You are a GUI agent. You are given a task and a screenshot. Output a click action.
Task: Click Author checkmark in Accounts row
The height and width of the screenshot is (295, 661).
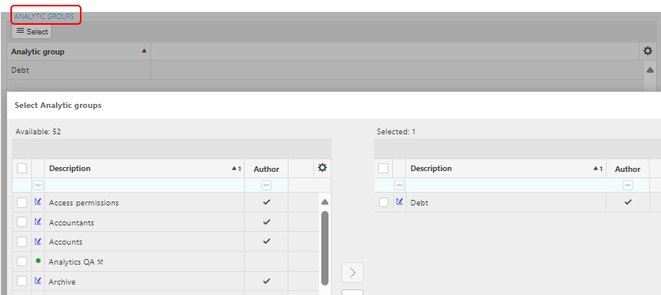pyautogui.click(x=266, y=241)
